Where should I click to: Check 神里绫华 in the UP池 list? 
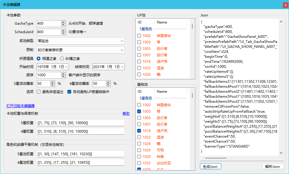pos(139,36)
